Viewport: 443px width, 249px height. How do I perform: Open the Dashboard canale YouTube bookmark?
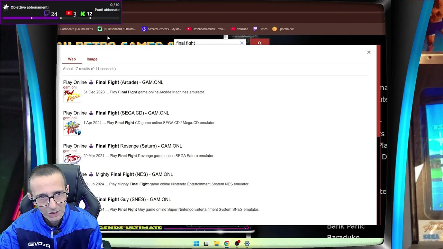(x=206, y=29)
